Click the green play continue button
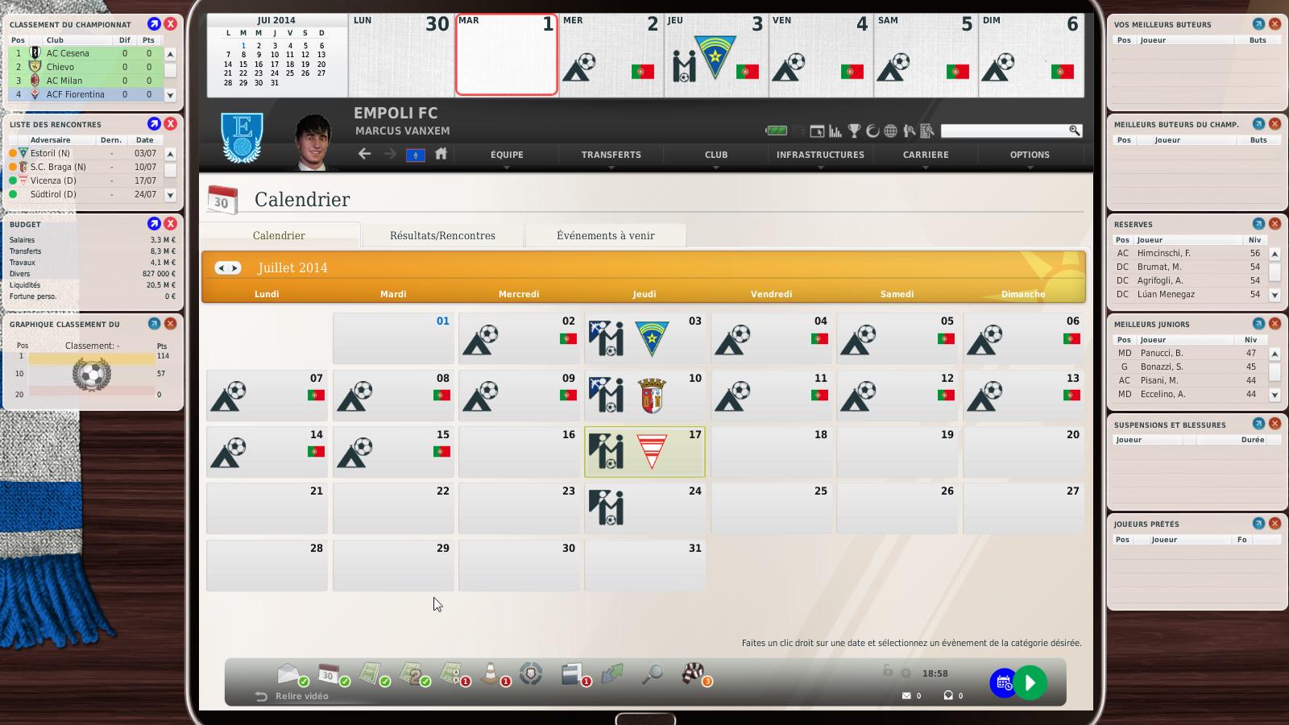 point(1030,683)
